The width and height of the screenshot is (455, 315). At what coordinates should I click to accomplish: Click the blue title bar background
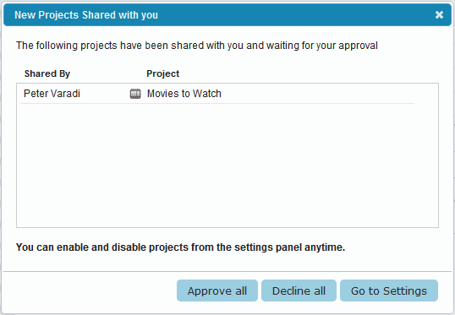click(290, 15)
